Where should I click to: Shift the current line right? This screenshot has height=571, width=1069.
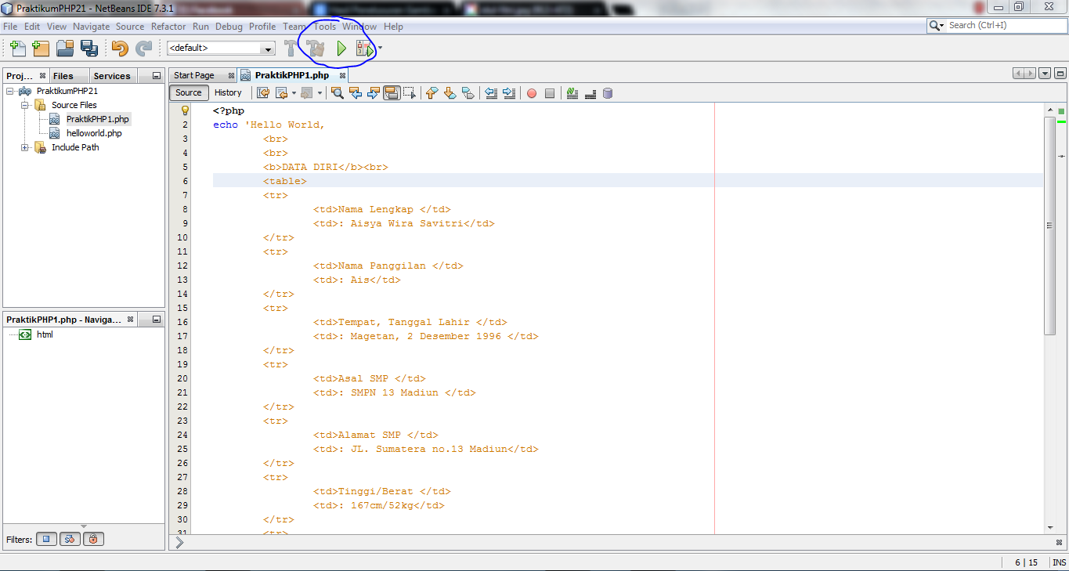click(510, 92)
